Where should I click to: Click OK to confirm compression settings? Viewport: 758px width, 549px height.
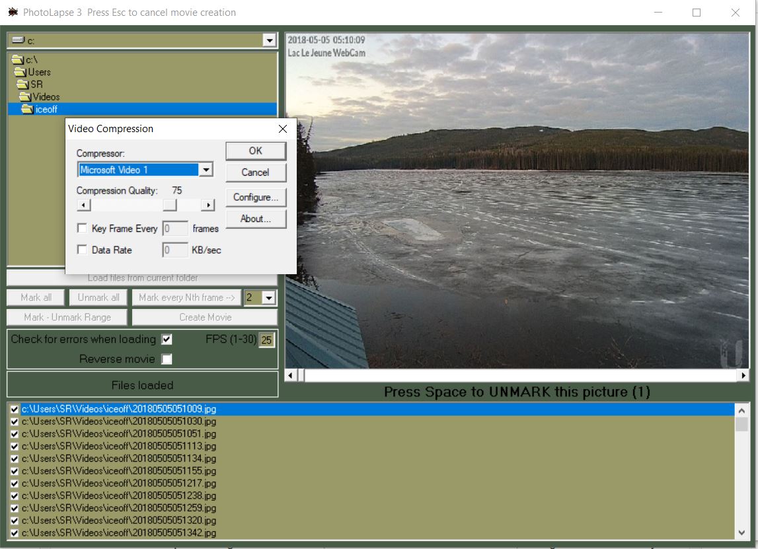point(255,151)
